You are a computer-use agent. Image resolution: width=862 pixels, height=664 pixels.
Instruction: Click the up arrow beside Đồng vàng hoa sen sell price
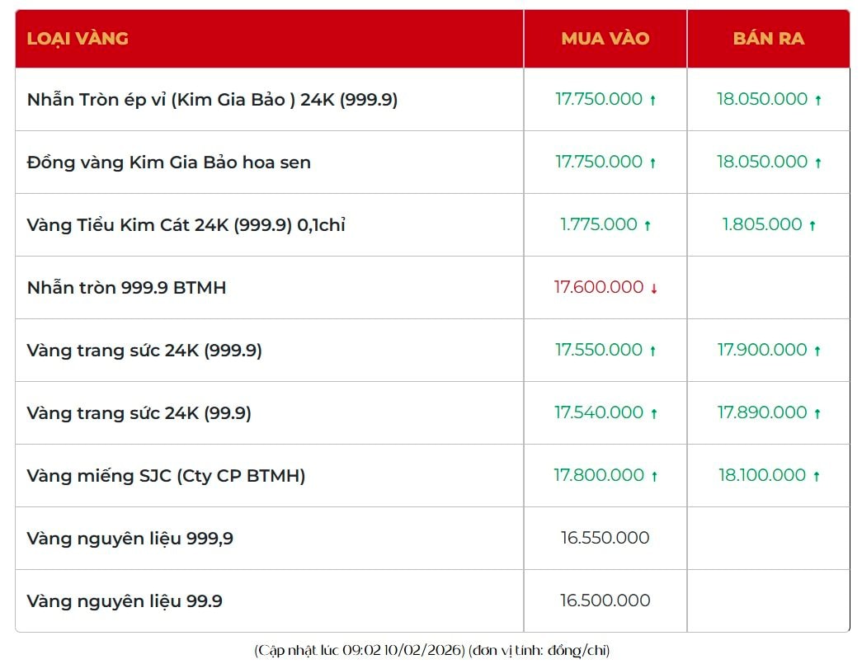coord(818,162)
